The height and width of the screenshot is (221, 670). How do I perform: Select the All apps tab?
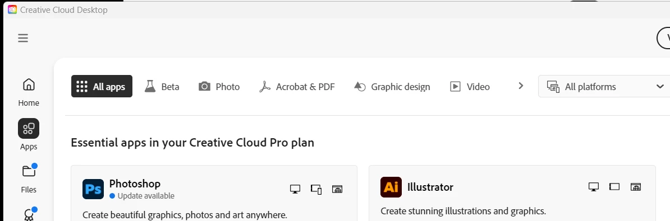[x=102, y=86]
